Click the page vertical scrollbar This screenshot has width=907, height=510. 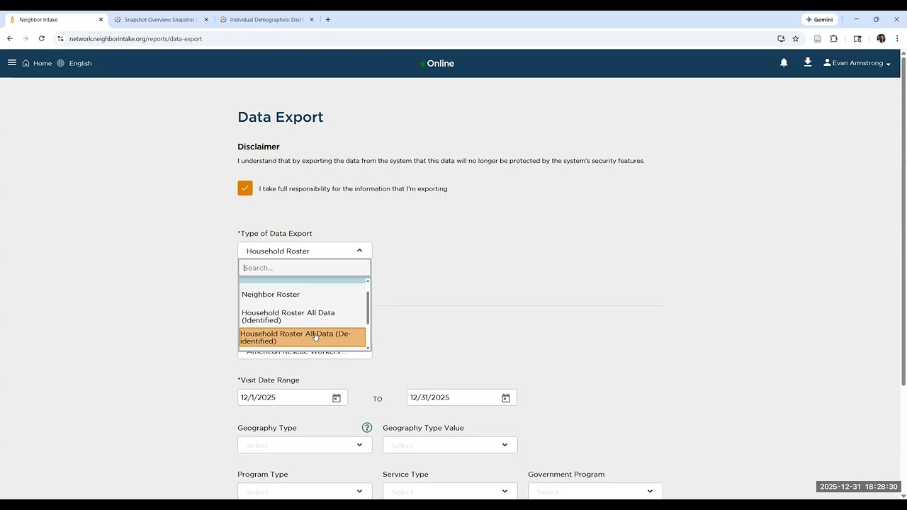[903, 221]
